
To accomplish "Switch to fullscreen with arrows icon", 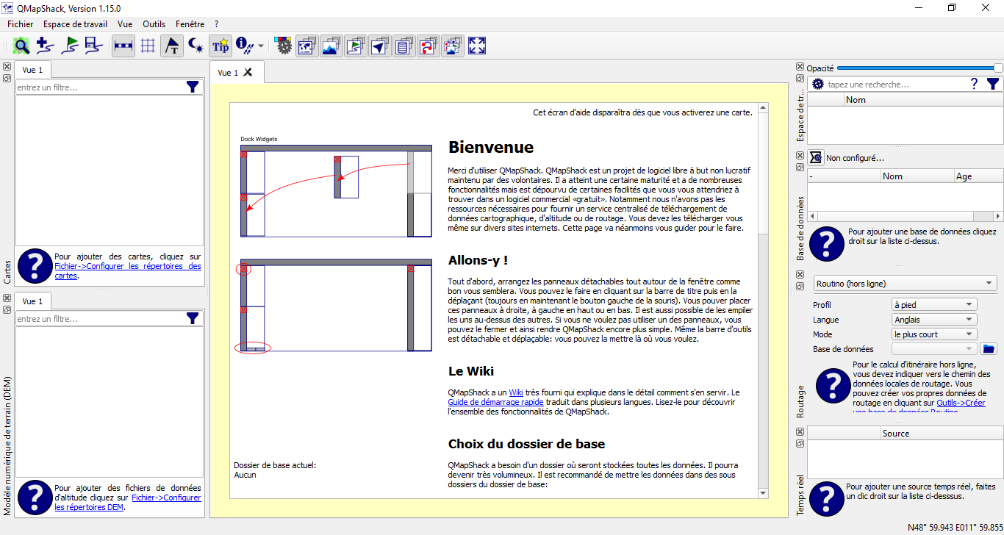I will pyautogui.click(x=476, y=46).
